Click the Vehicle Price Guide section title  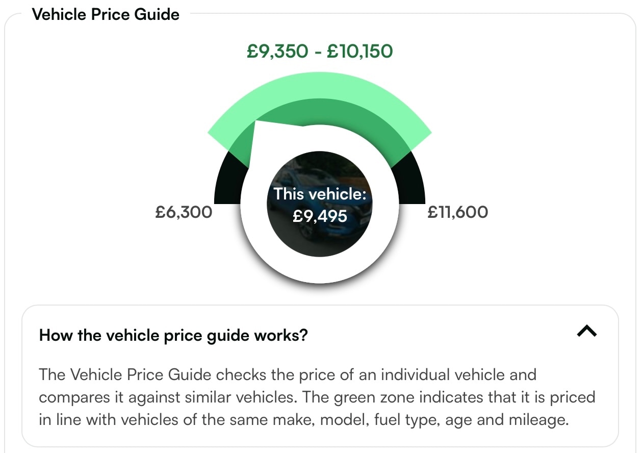point(106,14)
